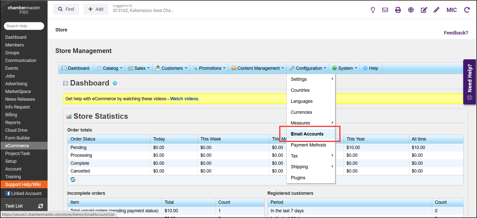Click the refresh icon at top right

click(467, 10)
